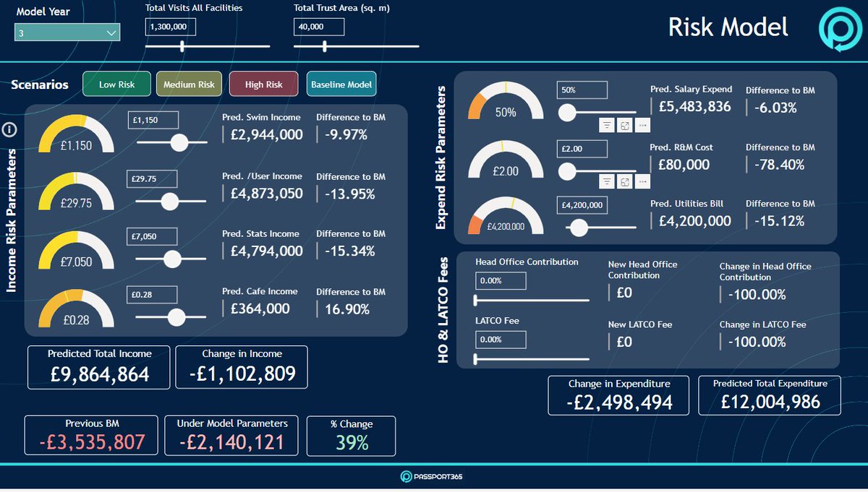This screenshot has height=492, width=868.
Task: Click the £1,150 swim income input box
Action: click(x=153, y=120)
